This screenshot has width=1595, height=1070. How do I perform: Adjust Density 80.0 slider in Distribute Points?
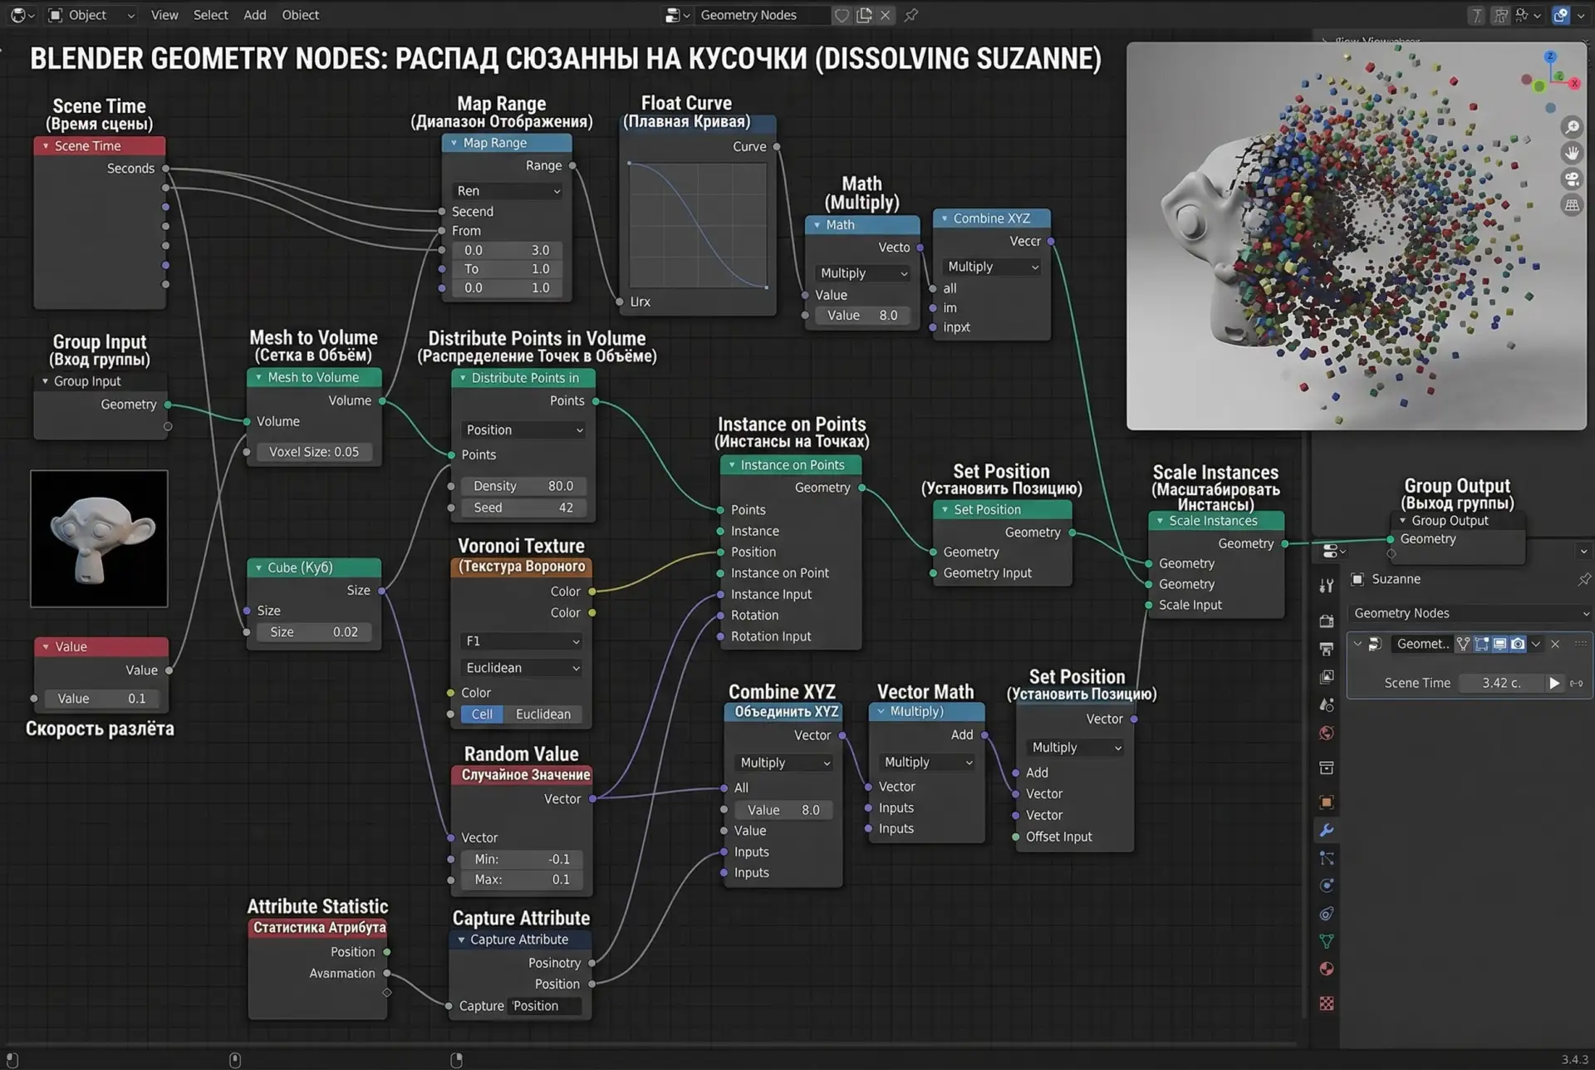point(523,486)
